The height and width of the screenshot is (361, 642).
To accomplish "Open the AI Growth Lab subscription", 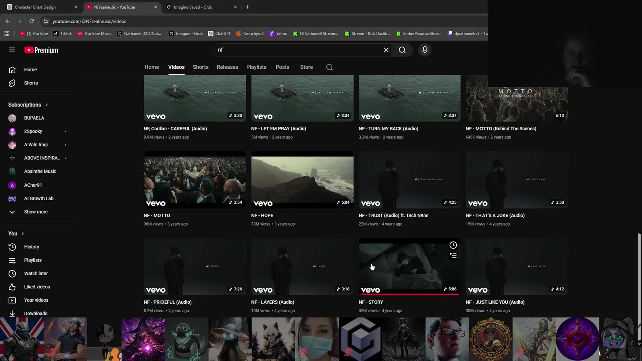I will pyautogui.click(x=40, y=198).
